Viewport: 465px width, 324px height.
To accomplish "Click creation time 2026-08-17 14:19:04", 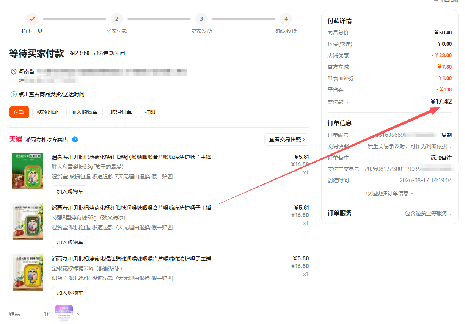I will click(426, 180).
